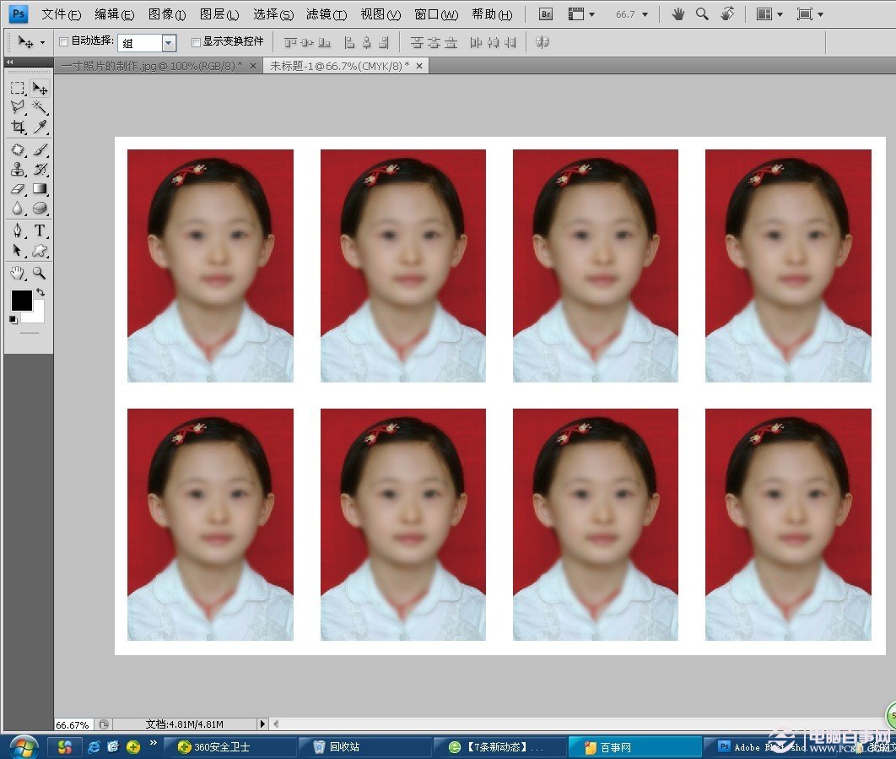
Task: Reset default foreground and background colors
Action: click(13, 320)
